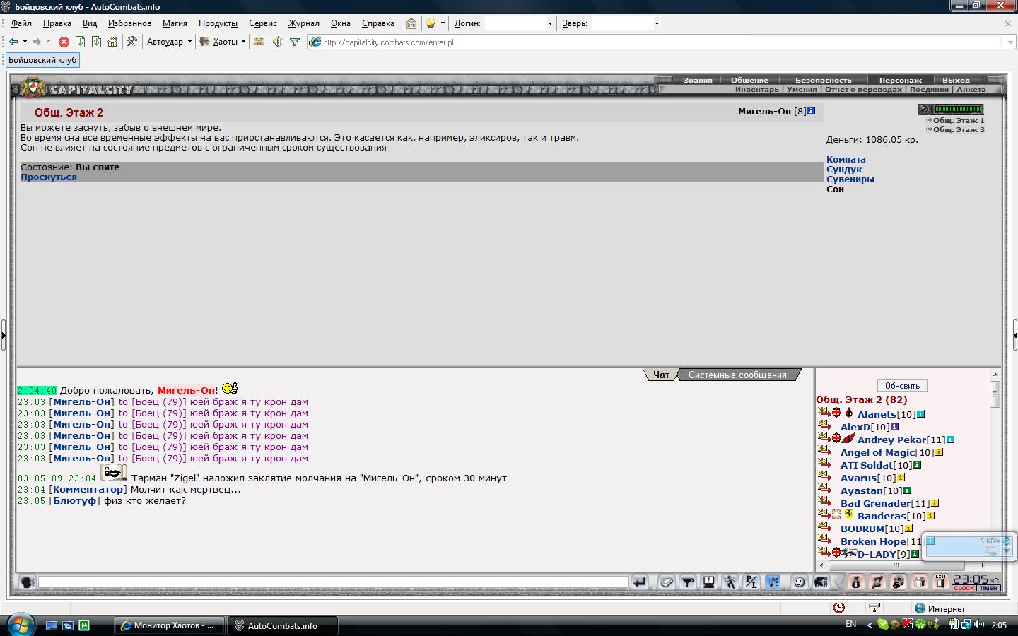Open the Магия menu

click(x=175, y=23)
